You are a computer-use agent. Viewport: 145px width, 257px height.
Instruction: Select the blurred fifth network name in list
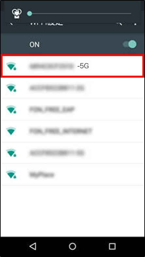(57, 153)
